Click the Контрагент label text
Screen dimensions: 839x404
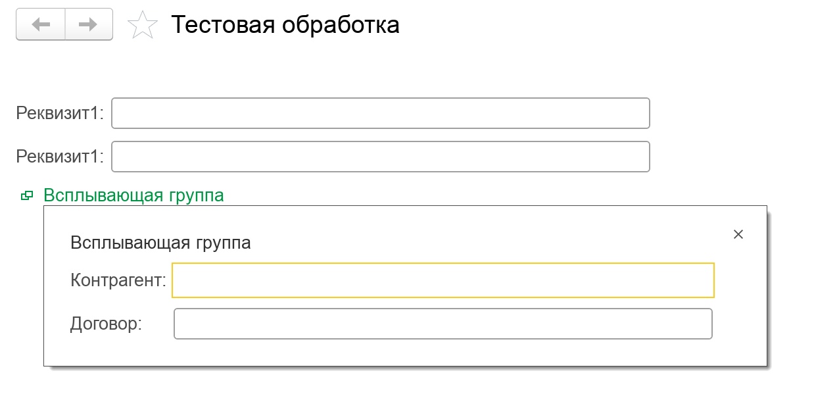pyautogui.click(x=118, y=281)
